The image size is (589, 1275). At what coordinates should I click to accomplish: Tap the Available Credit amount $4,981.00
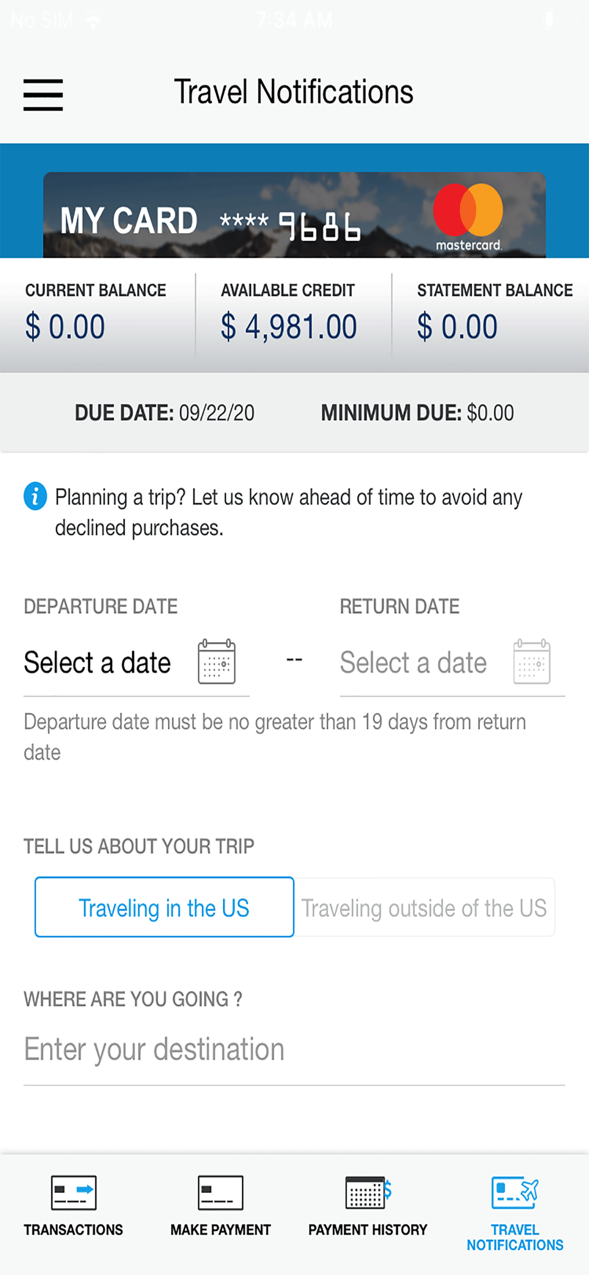[x=288, y=327]
